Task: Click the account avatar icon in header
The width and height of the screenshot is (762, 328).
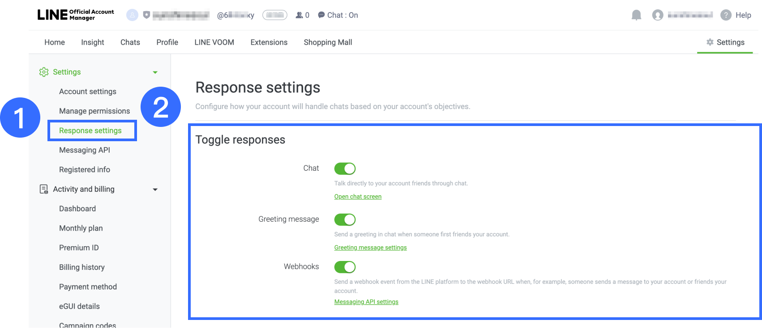Action: tap(132, 15)
